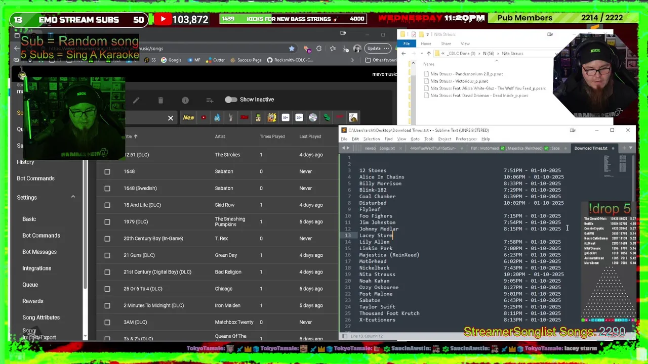Click the delete trash icon above song list
648x364 pixels.
pyautogui.click(x=160, y=100)
